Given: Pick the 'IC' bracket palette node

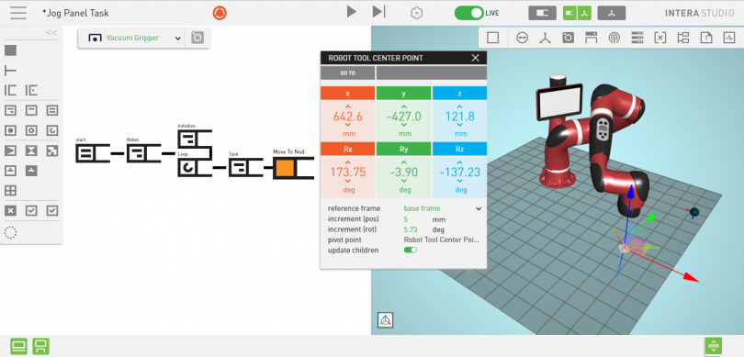Looking at the screenshot, I should 10,91.
